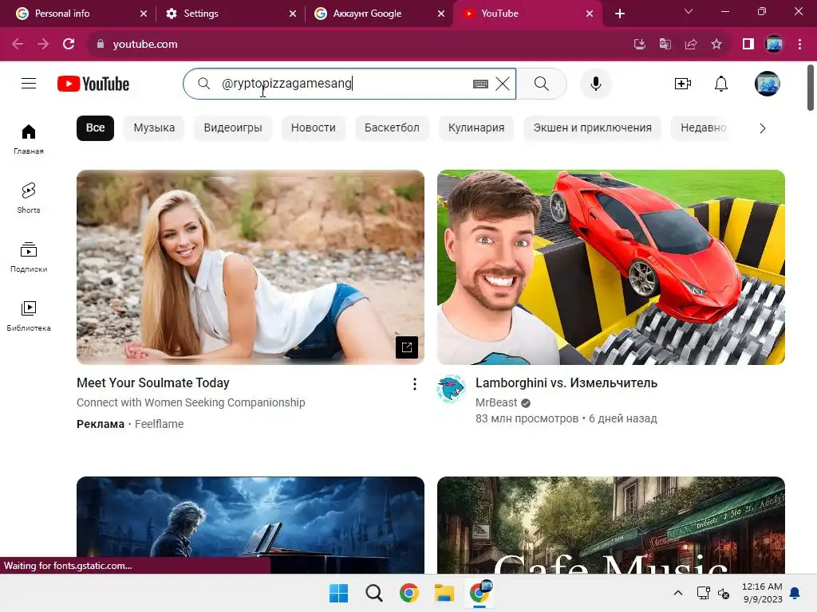Click the Lamborghini vs. Измельчитель title
Viewport: 817px width, 612px height.
566,383
